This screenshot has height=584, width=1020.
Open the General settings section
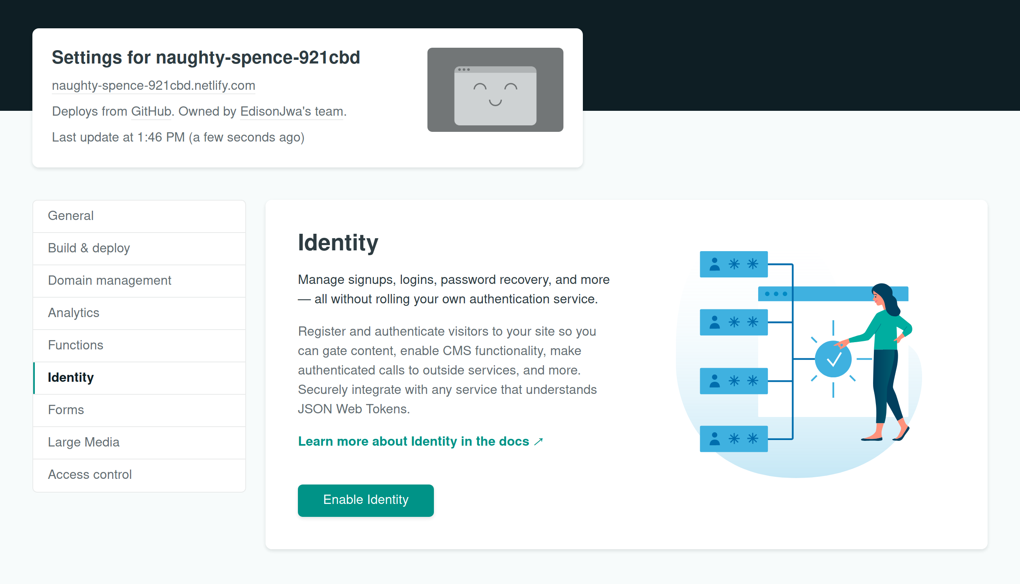click(x=70, y=216)
